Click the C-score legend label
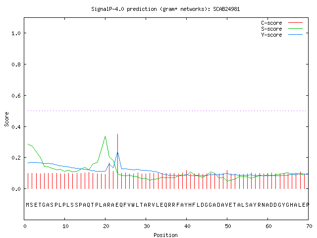Image resolution: width=317 pixels, height=238 pixels. coord(271,23)
